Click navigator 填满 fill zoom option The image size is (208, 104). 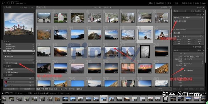coord(25,7)
